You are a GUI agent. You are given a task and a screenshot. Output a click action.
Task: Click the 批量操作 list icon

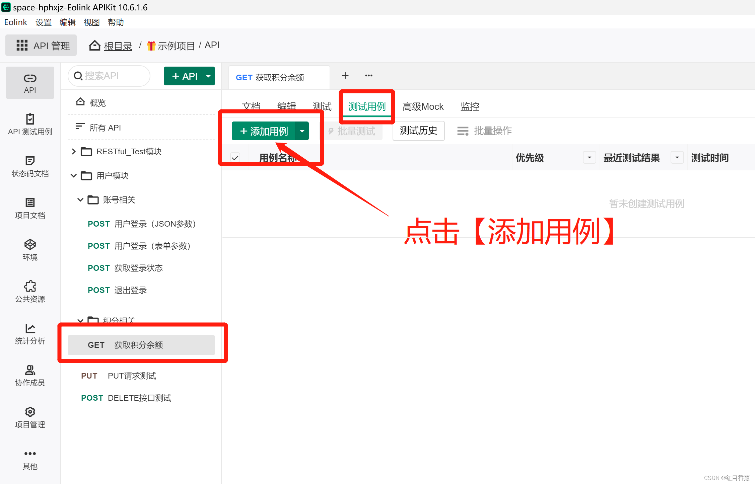click(463, 131)
